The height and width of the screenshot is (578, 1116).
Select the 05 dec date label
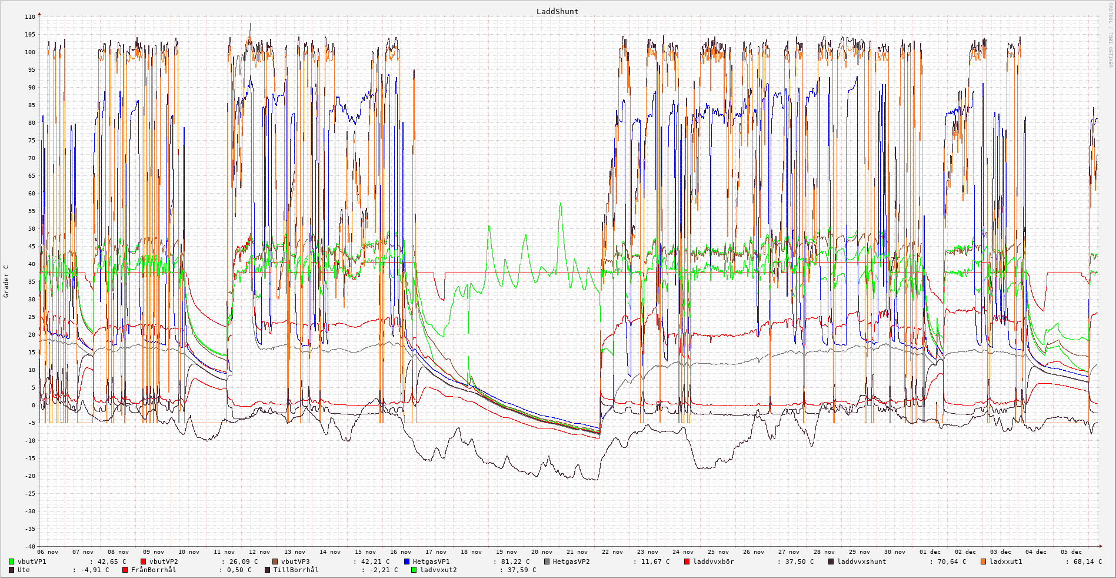coord(1071,552)
